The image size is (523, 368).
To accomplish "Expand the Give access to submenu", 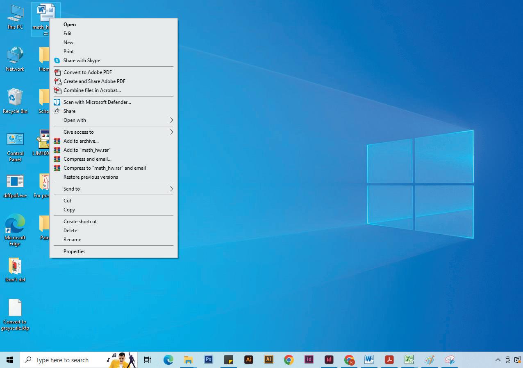I will tap(114, 132).
